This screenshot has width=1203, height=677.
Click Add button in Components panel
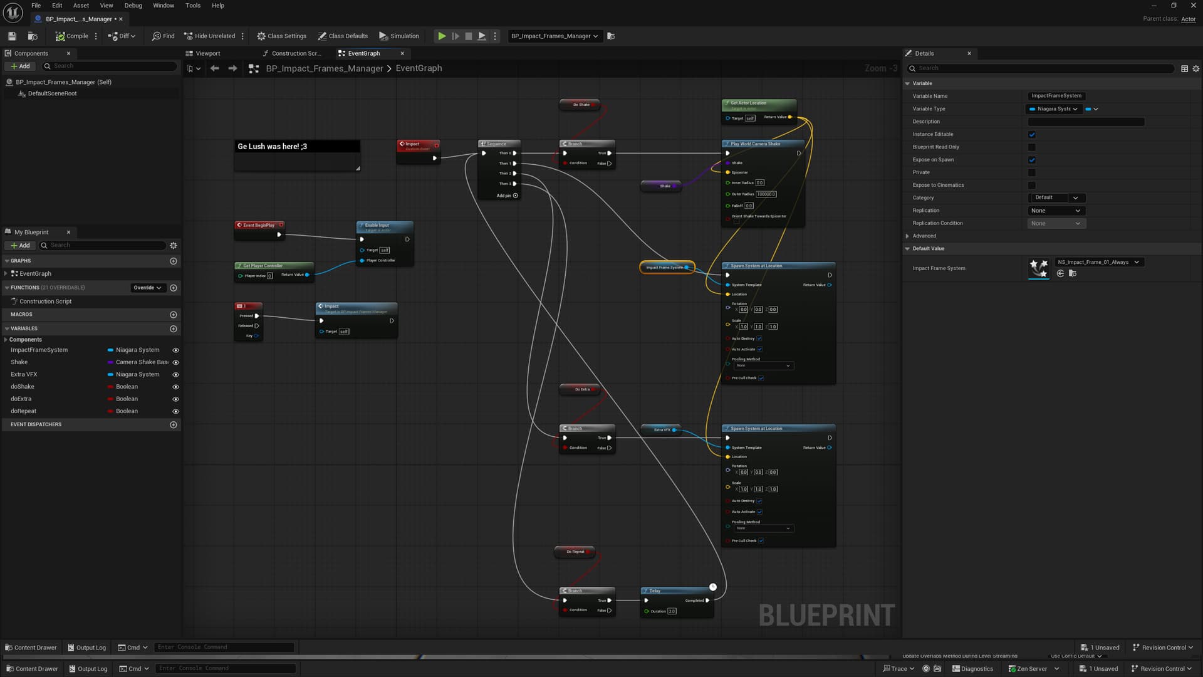20,66
